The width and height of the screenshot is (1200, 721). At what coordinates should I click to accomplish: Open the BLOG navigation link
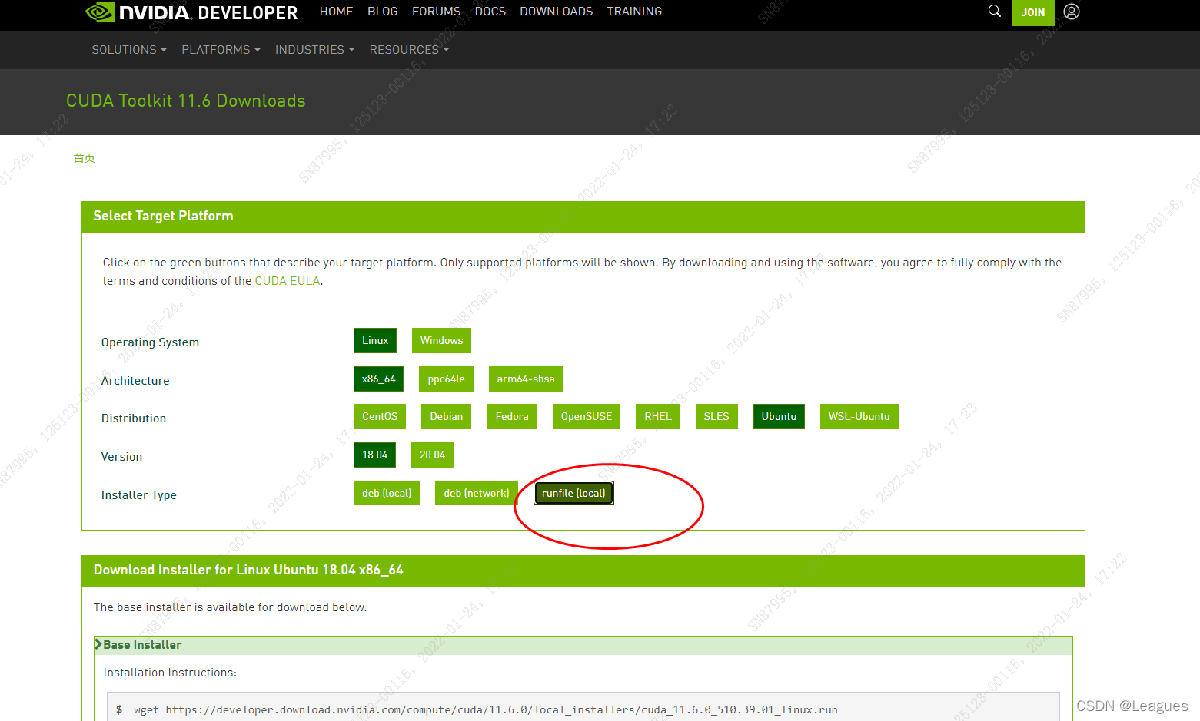pos(382,12)
